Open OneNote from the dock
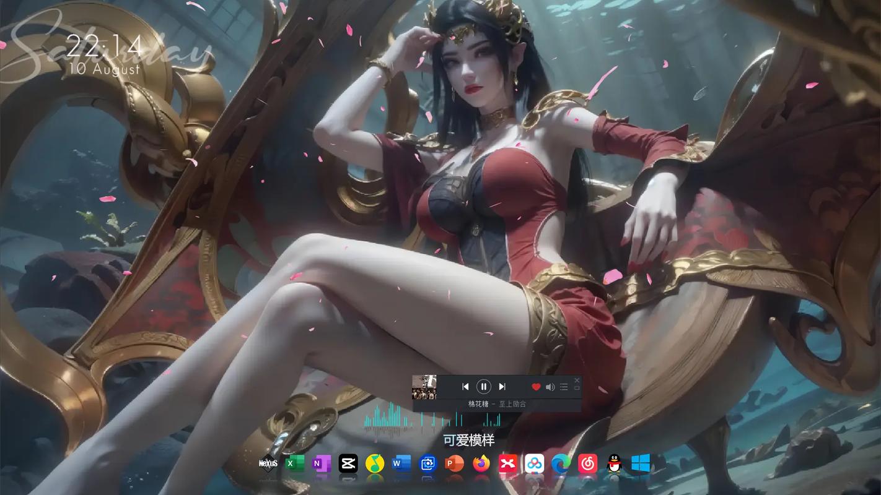 coord(321,463)
